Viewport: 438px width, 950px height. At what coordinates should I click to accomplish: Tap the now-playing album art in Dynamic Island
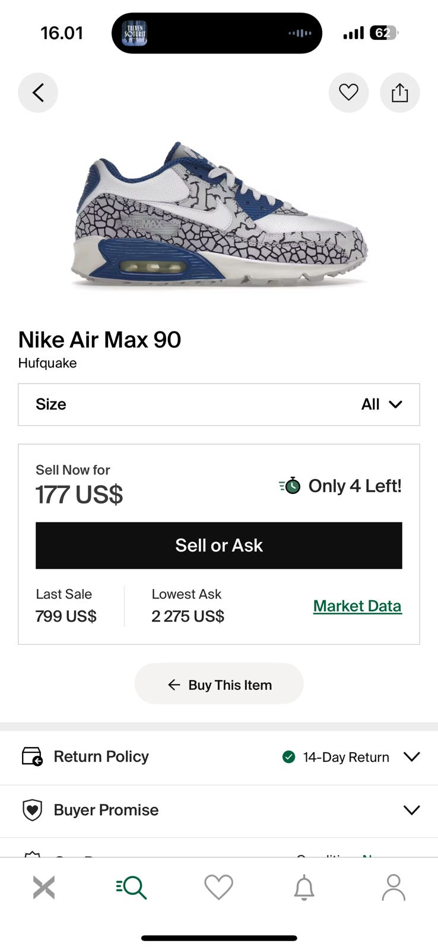click(x=134, y=33)
